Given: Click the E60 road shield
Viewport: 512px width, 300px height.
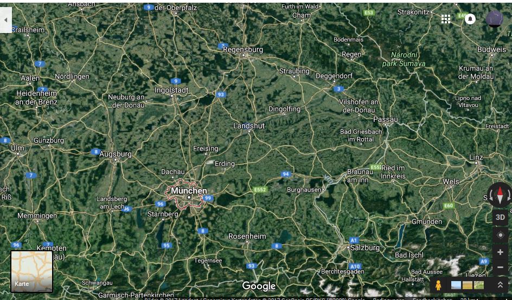Looking at the screenshot, I should tap(449, 206).
